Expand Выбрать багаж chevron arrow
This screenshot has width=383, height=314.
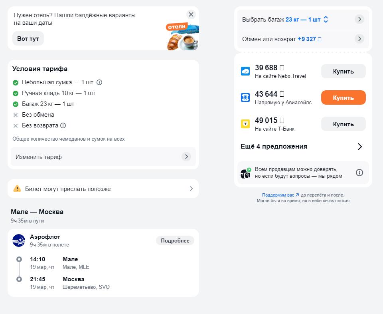coord(359,19)
